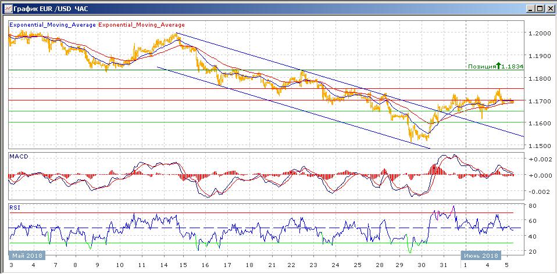Click date axis label 15
This screenshot has height=274, width=557.
(183, 265)
